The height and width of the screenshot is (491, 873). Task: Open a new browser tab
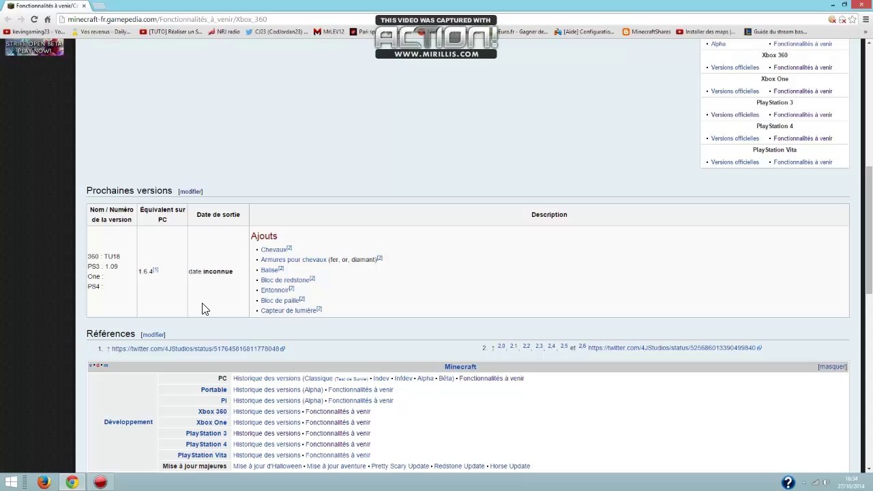(x=99, y=5)
